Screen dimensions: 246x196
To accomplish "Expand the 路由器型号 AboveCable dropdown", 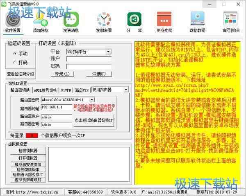I will coord(92,100).
